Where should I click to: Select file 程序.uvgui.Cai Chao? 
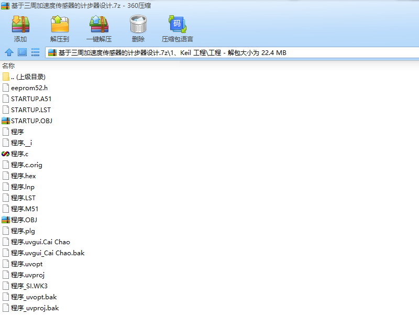tap(36, 242)
